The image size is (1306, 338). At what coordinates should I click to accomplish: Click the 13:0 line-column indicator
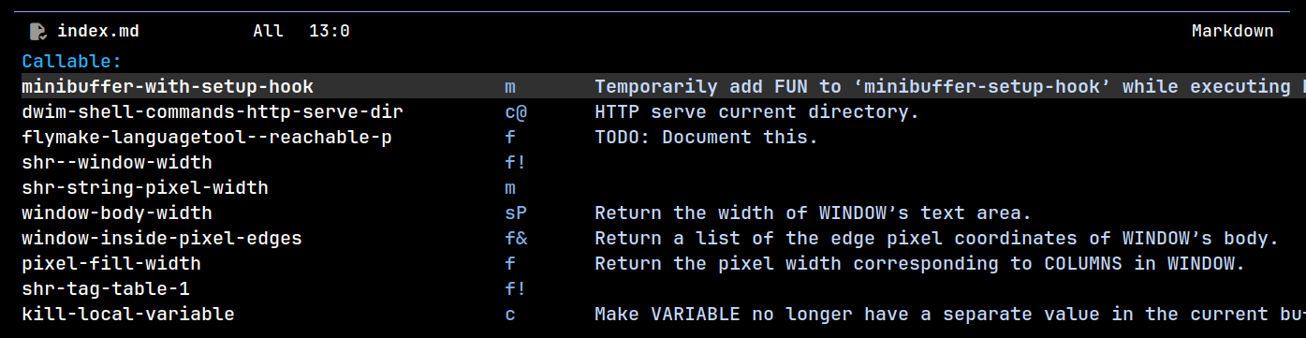click(x=330, y=32)
